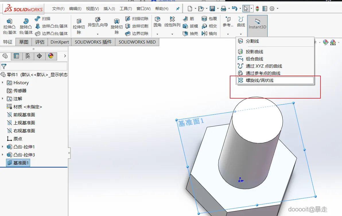Click the Revolved Boss/Base (旋转凸台/基体) tool
This screenshot has height=216, width=342.
[x=26, y=26]
